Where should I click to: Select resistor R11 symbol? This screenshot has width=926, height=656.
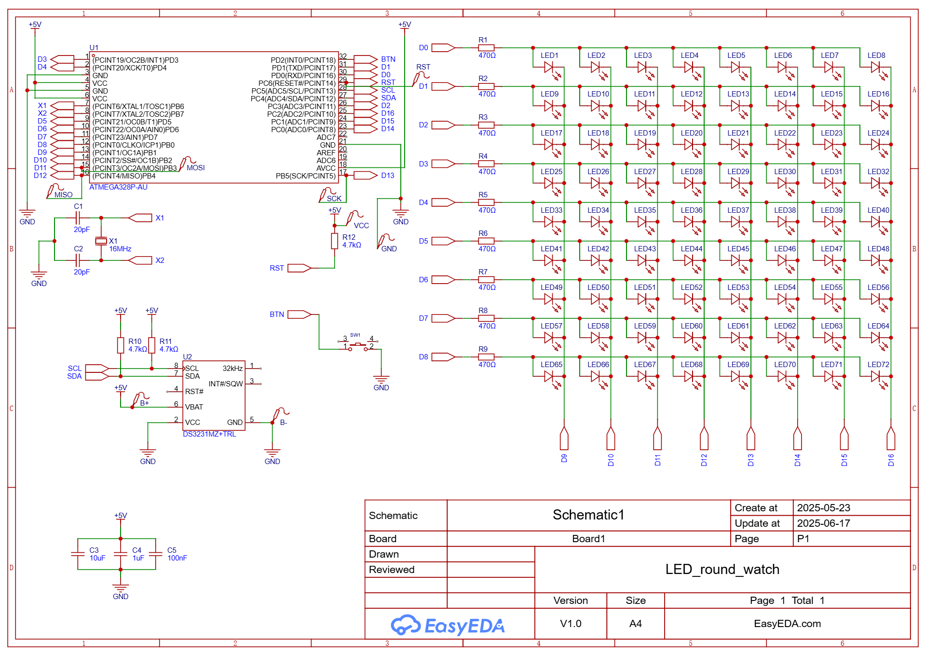tap(151, 345)
